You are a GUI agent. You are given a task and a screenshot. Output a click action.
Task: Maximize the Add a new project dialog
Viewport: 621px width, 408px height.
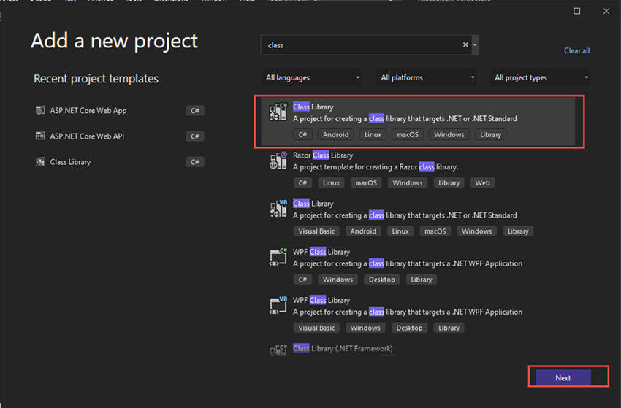pos(576,11)
